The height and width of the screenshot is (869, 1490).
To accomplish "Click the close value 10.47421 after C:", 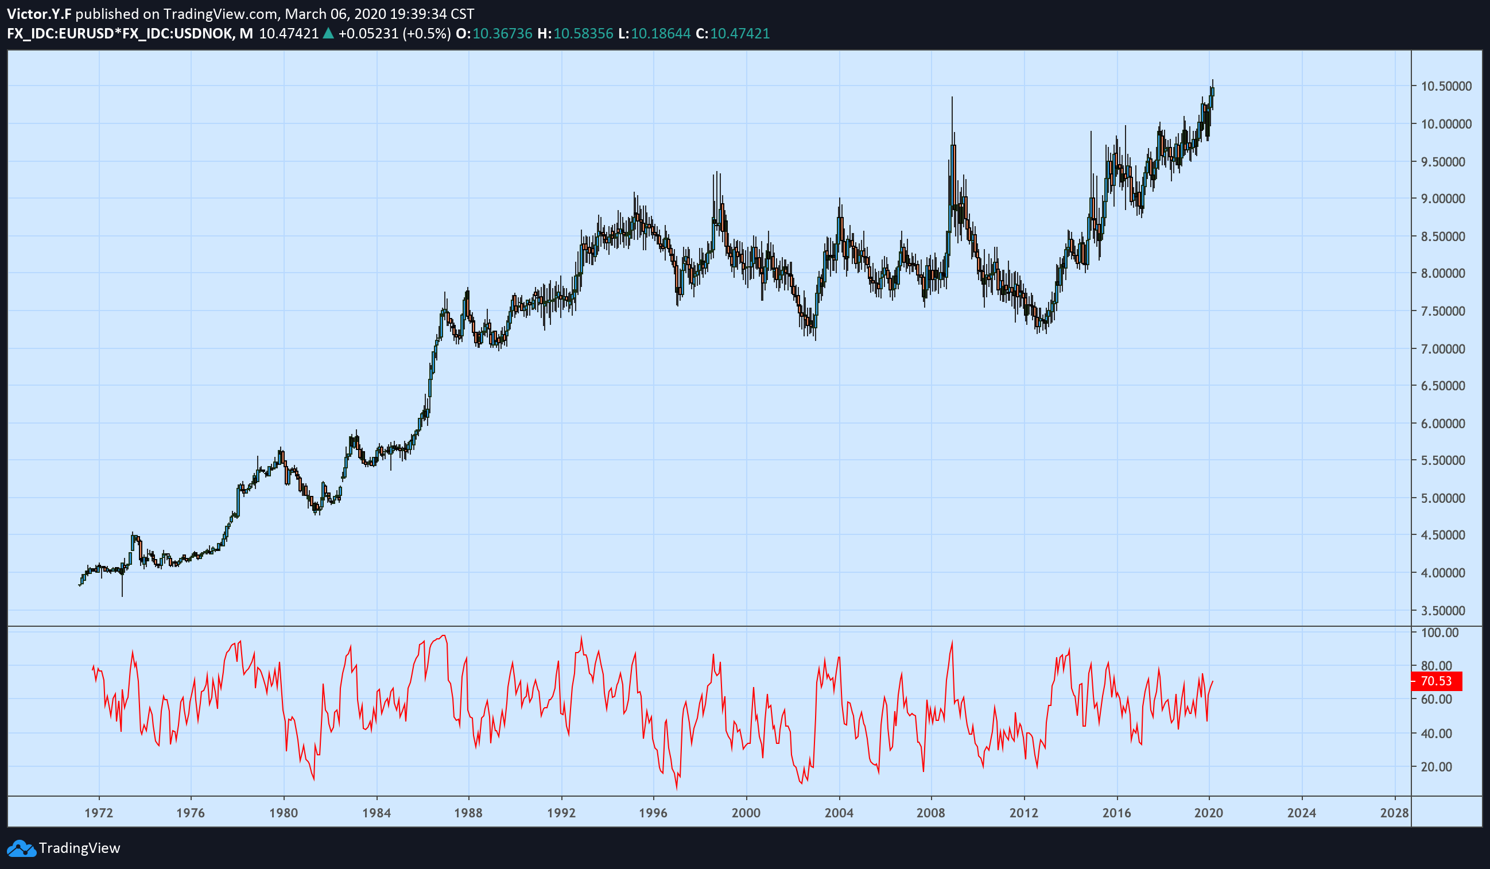I will pos(740,34).
